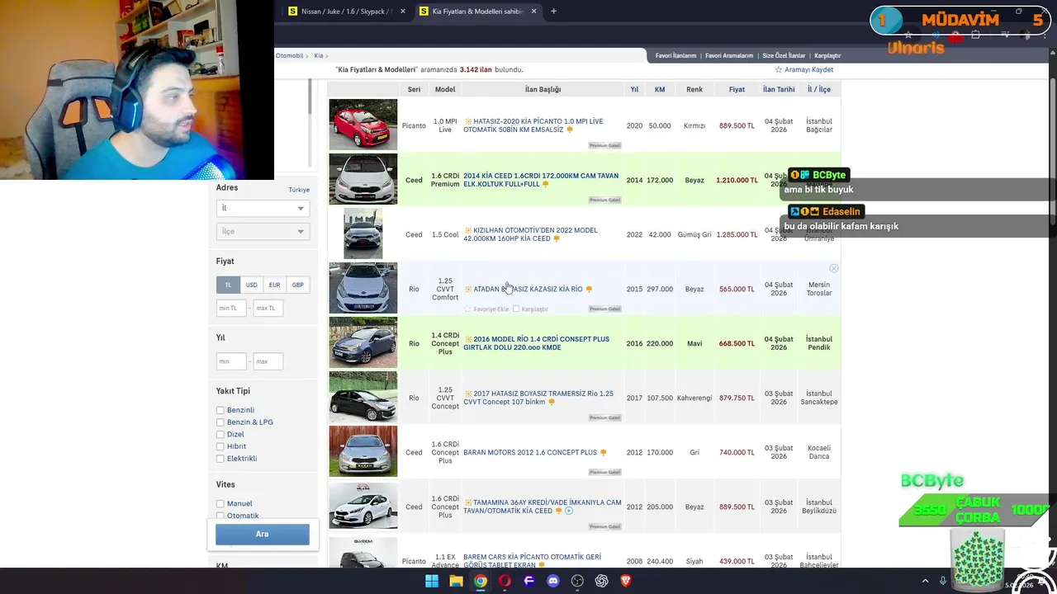
Task: Sort listings by Fiyat column
Action: (x=737, y=89)
